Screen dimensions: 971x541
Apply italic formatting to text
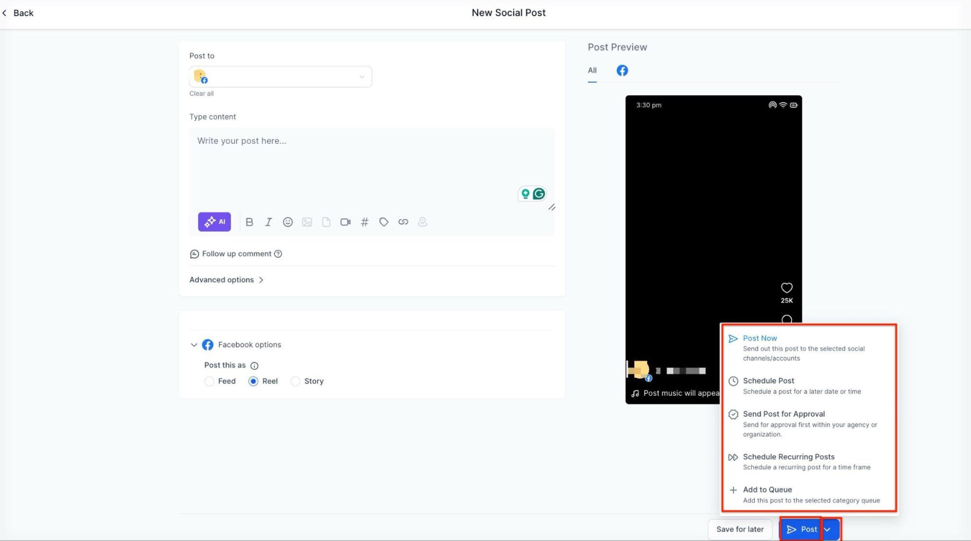coord(268,222)
